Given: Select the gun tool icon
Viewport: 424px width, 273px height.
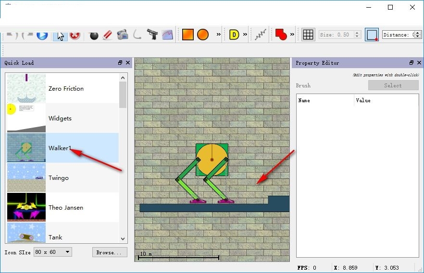Looking at the screenshot, I should pos(152,35).
